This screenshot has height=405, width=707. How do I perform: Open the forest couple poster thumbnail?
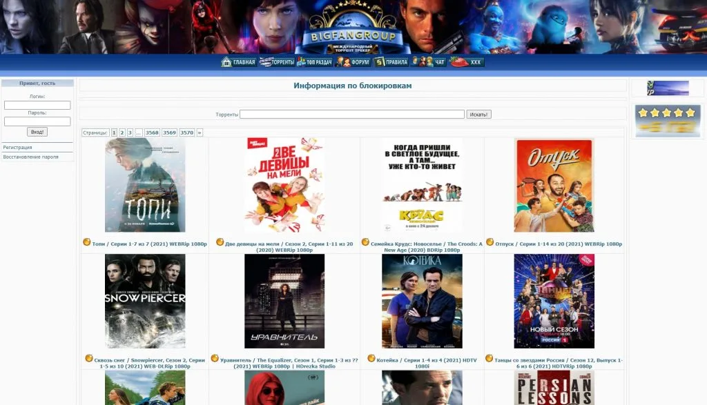tap(145, 388)
